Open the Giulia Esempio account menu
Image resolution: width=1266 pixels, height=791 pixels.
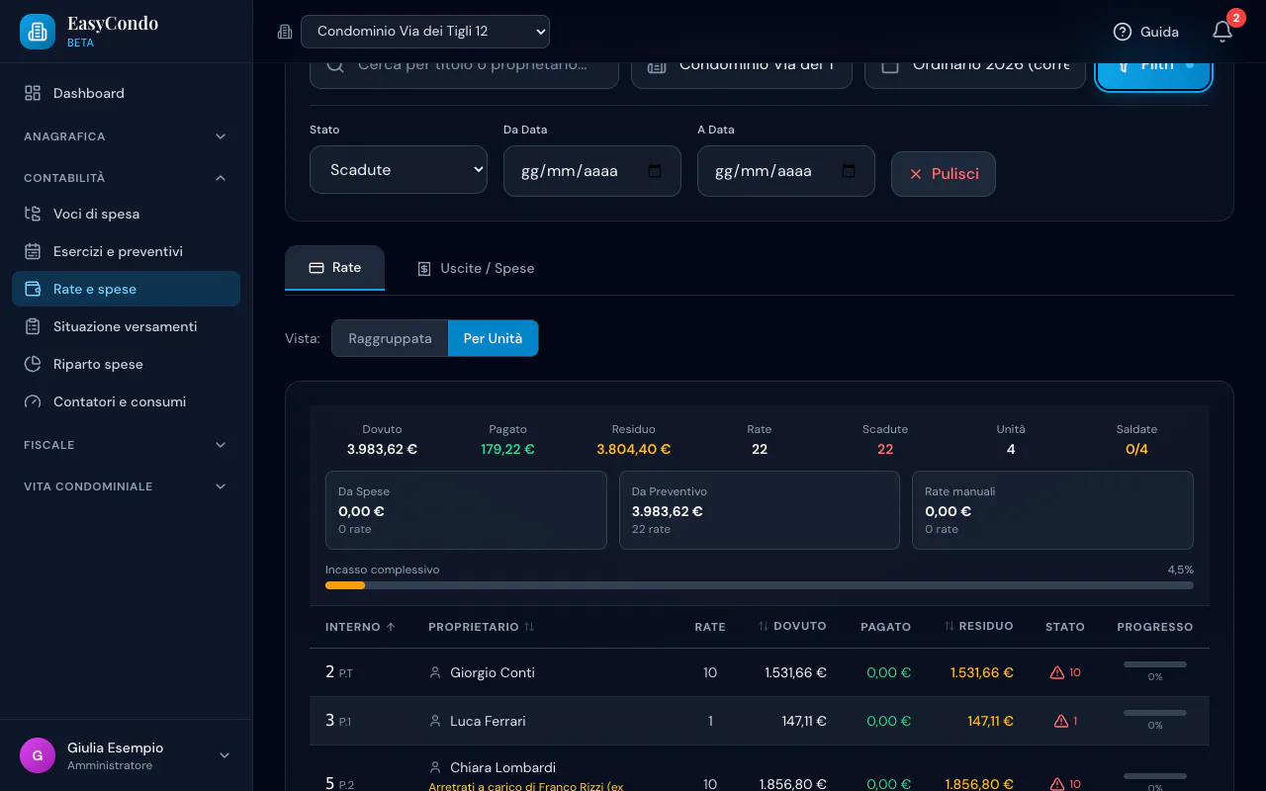(126, 755)
